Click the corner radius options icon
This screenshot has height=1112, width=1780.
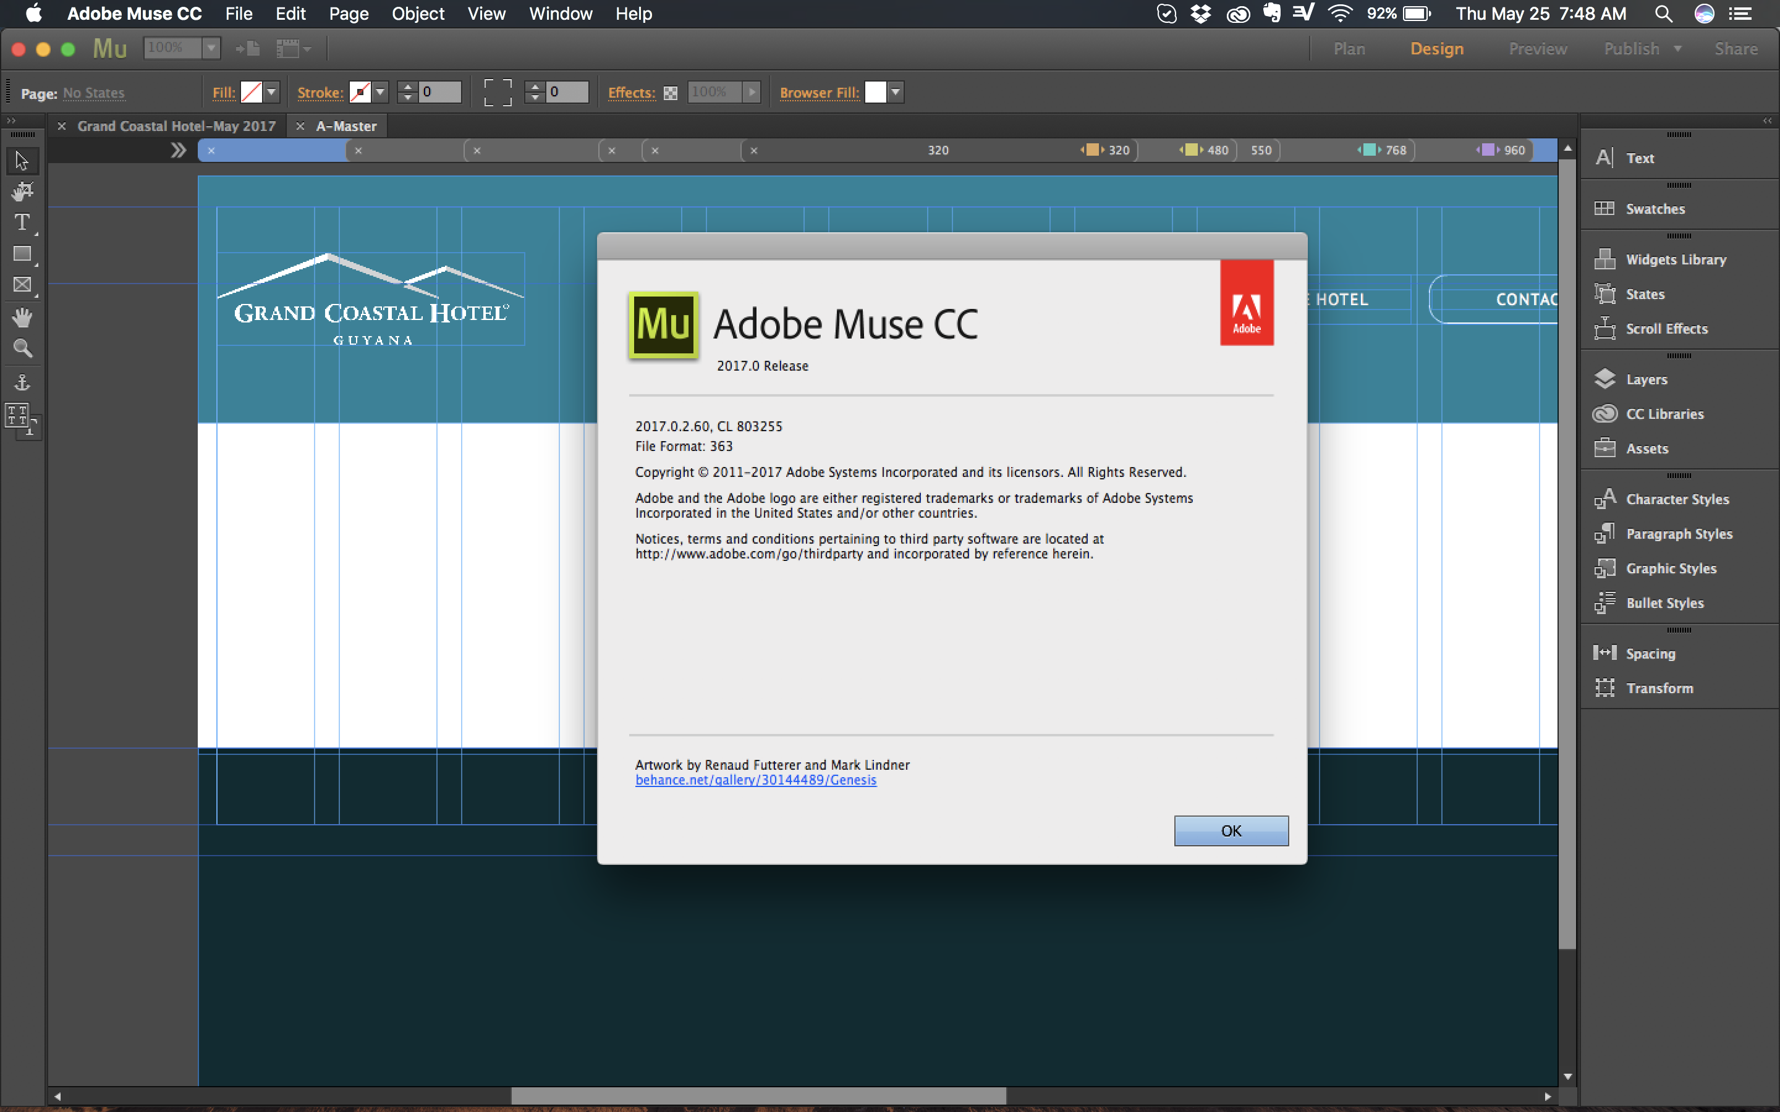pyautogui.click(x=498, y=93)
